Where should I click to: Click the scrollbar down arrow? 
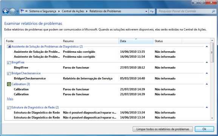pyautogui.click(x=212, y=118)
